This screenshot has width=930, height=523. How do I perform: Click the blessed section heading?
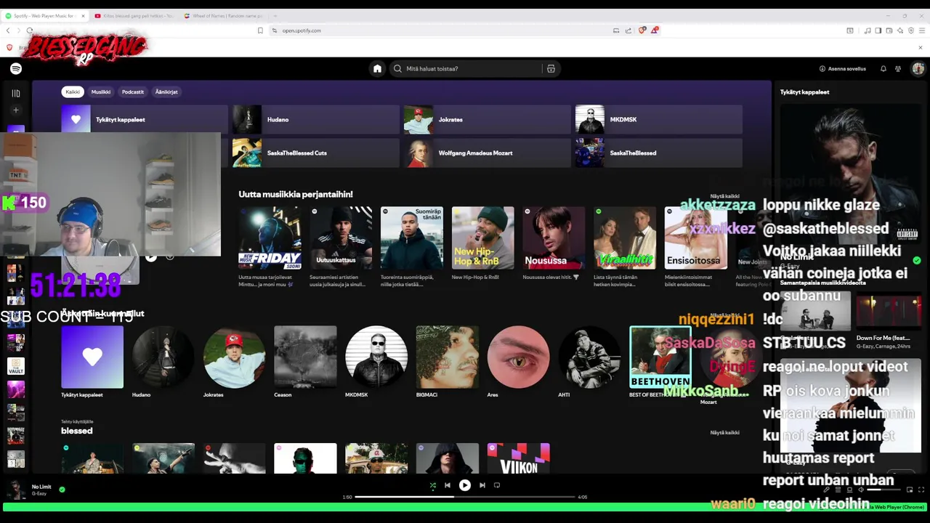pos(77,431)
